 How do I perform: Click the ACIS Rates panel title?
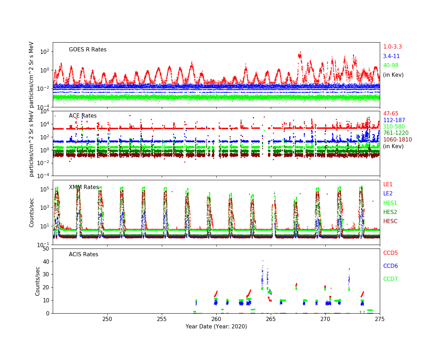83,254
